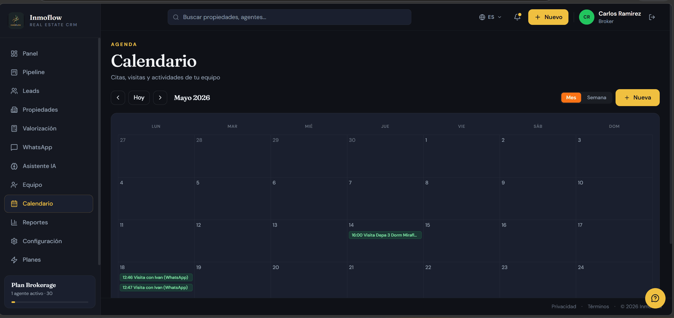674x318 pixels.
Task: Click the CR profile avatar
Action: [x=586, y=17]
